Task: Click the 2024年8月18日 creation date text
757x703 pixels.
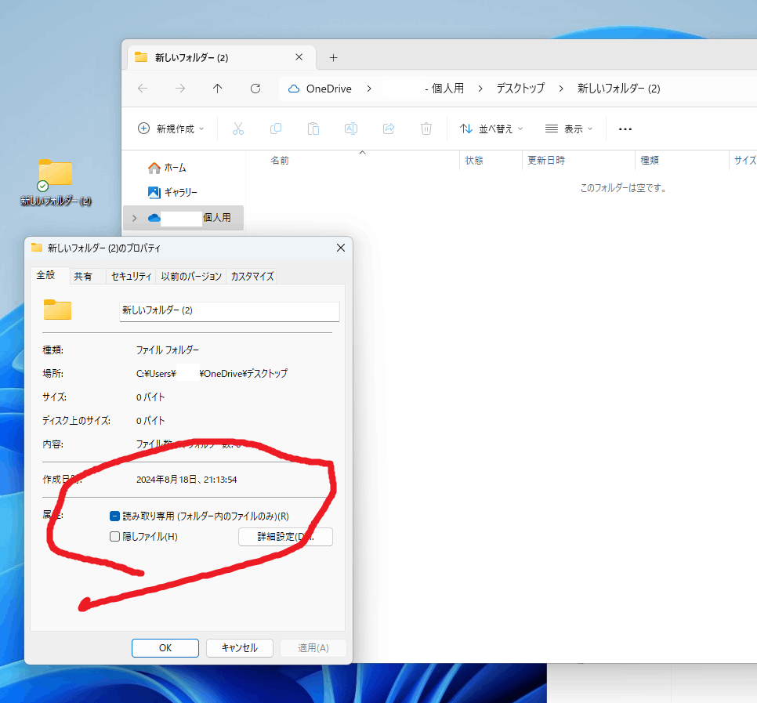Action: [x=187, y=480]
